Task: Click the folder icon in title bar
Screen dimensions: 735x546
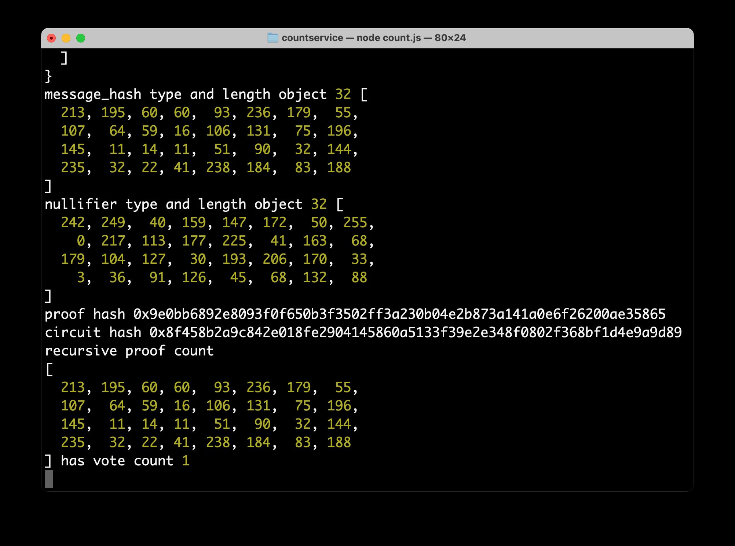Action: click(273, 38)
